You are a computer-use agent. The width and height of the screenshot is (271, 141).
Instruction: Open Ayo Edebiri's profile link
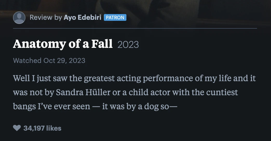[x=82, y=18]
